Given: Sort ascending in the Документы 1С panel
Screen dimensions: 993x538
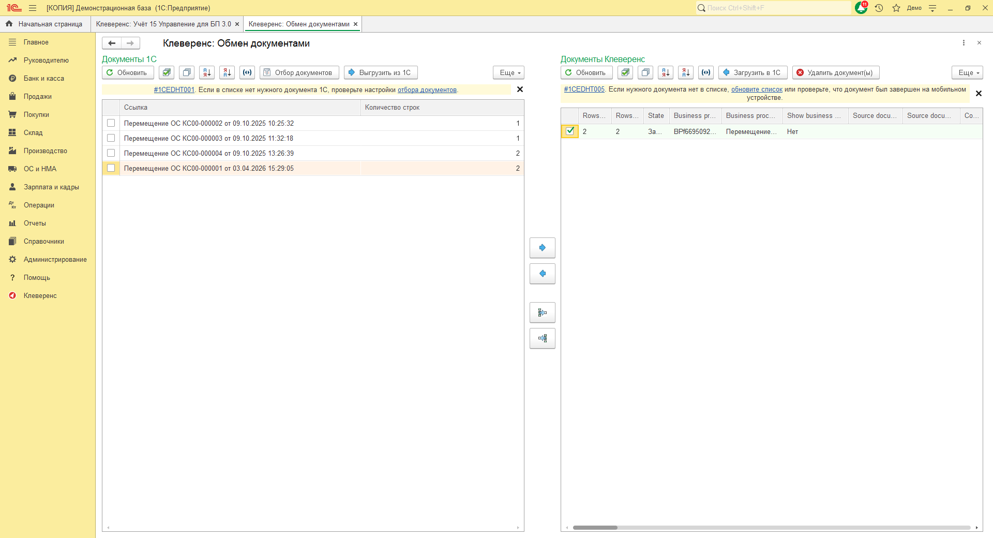Looking at the screenshot, I should pos(207,72).
